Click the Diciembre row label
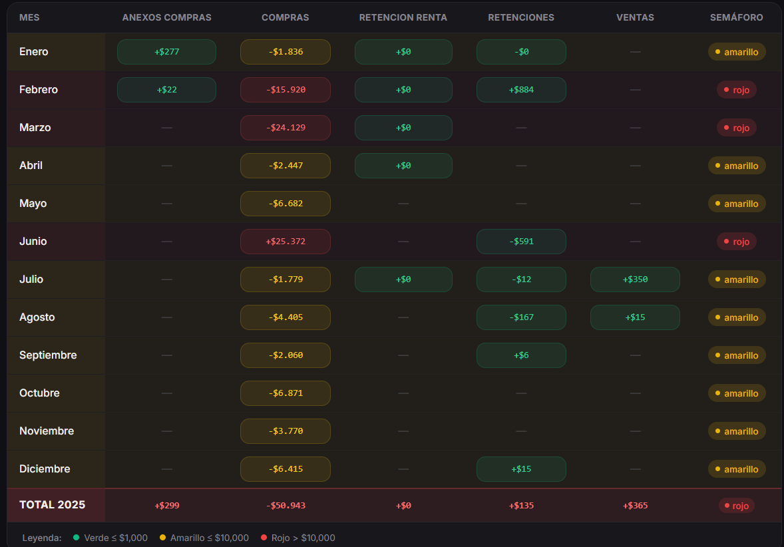This screenshot has width=784, height=547. 45,469
